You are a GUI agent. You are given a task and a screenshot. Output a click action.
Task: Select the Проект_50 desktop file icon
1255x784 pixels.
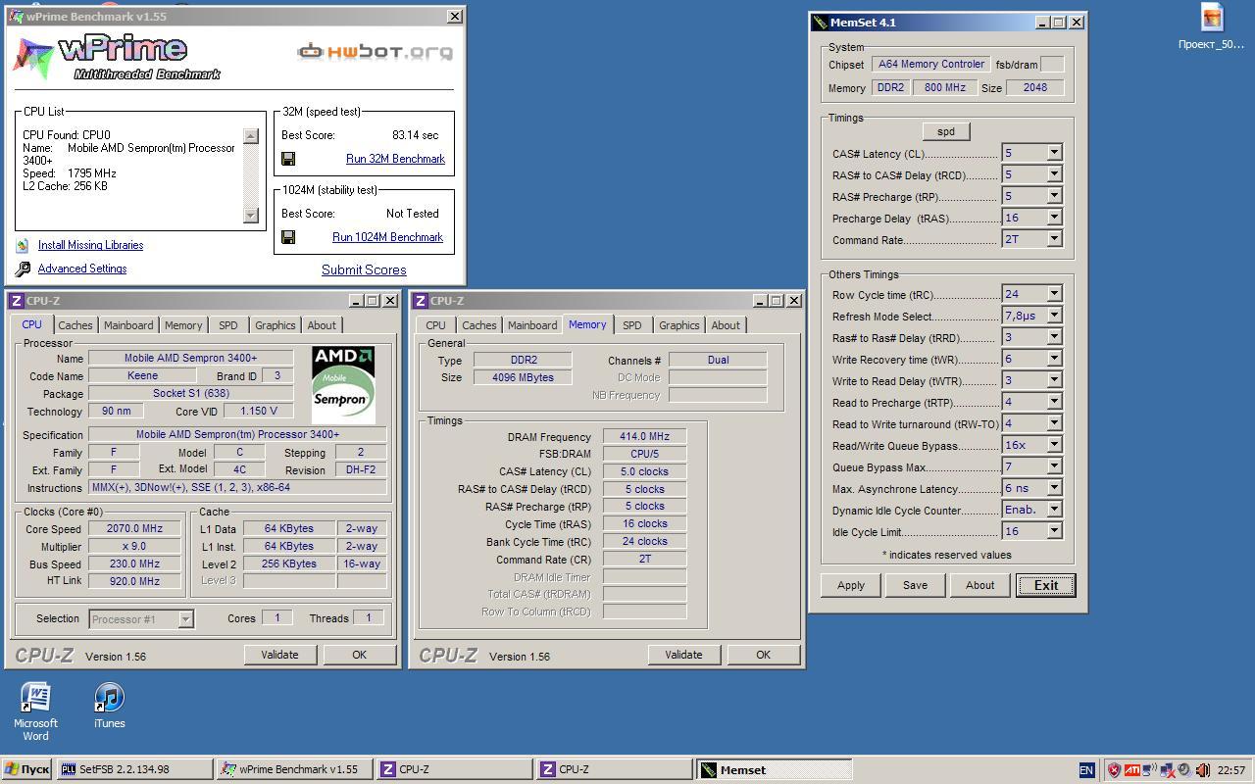click(x=1212, y=26)
